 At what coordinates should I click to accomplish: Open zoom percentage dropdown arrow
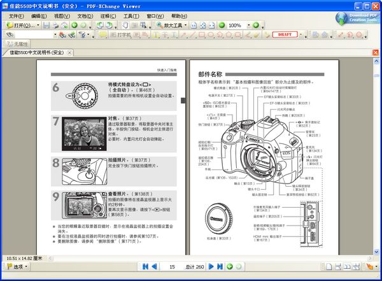point(249,25)
